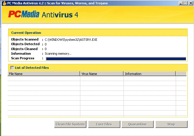Minimize the PC Media Antivirus window
The width and height of the screenshot is (194, 136).
181,3
